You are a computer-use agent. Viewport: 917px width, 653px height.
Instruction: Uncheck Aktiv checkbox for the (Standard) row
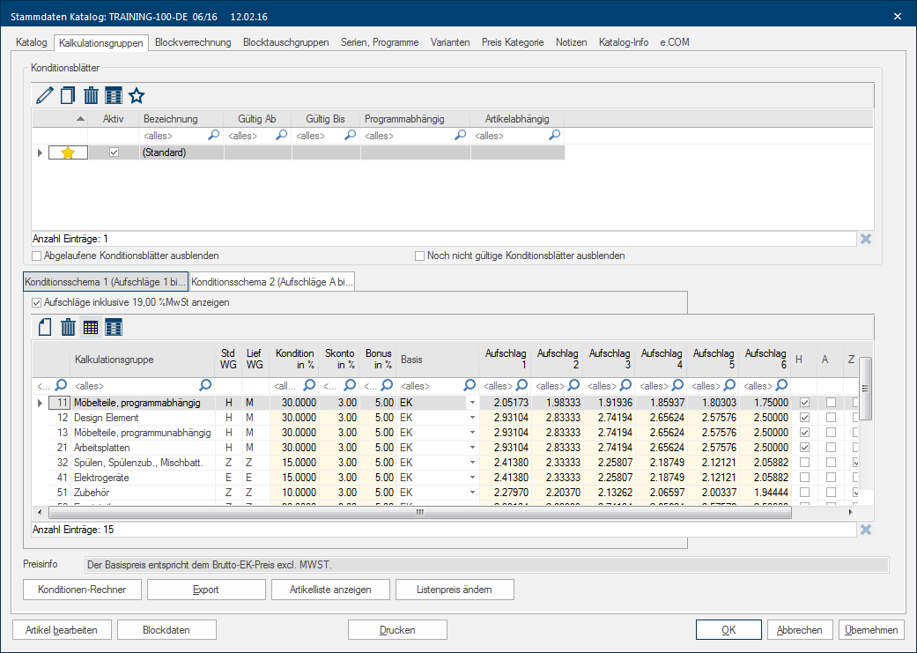point(113,152)
